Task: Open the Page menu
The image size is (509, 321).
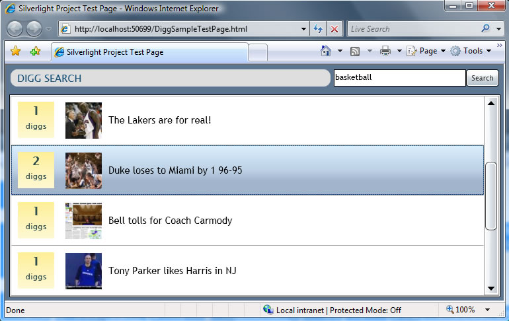Action: tap(426, 51)
